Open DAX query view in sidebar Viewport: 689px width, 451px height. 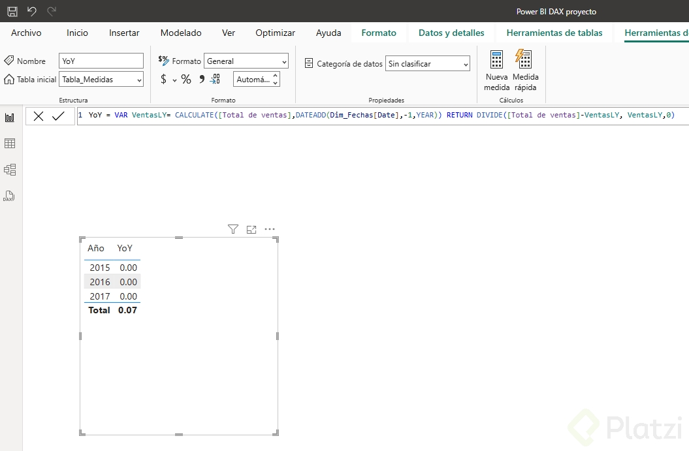9,196
